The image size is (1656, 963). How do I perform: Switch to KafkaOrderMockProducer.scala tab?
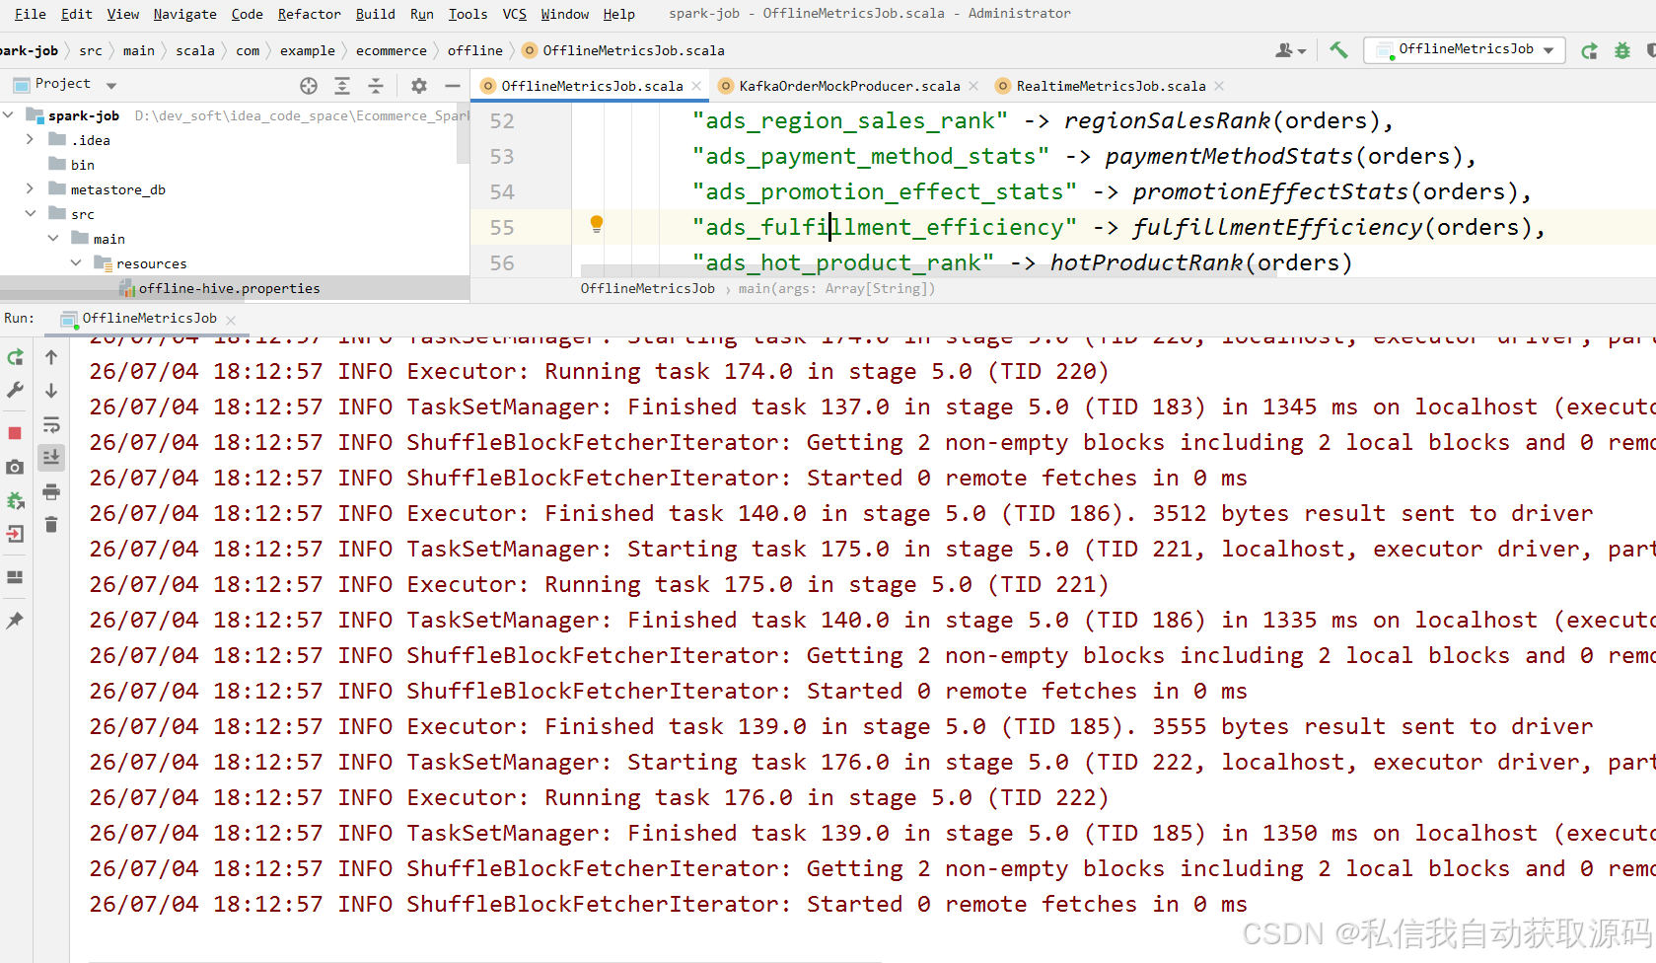point(849,86)
